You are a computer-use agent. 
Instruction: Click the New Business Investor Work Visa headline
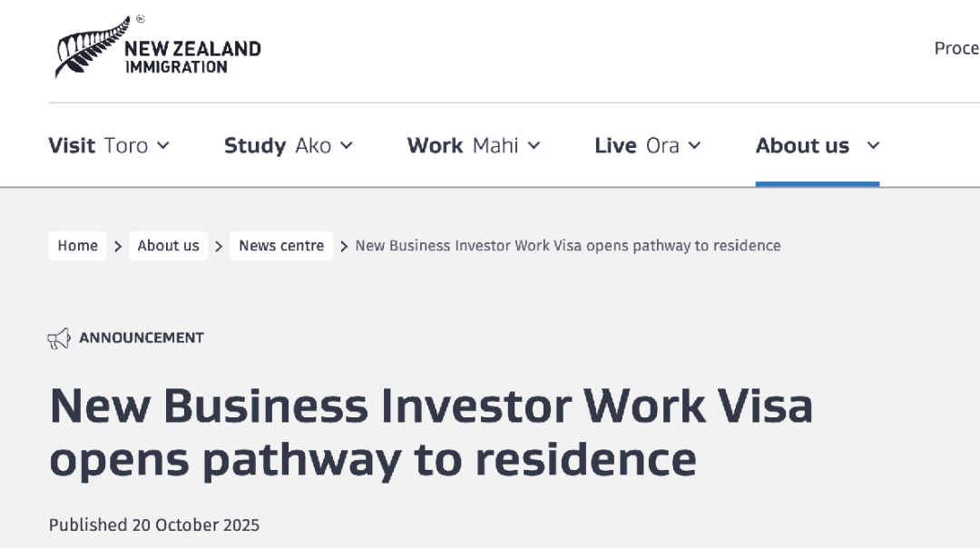tap(431, 432)
